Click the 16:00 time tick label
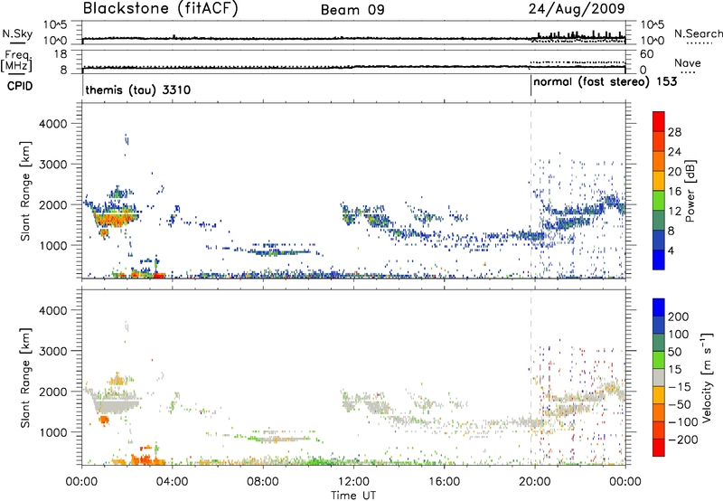The image size is (723, 501). pyautogui.click(x=444, y=482)
